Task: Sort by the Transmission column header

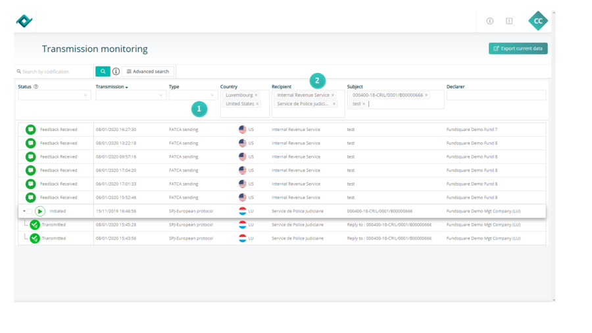Action: (111, 87)
